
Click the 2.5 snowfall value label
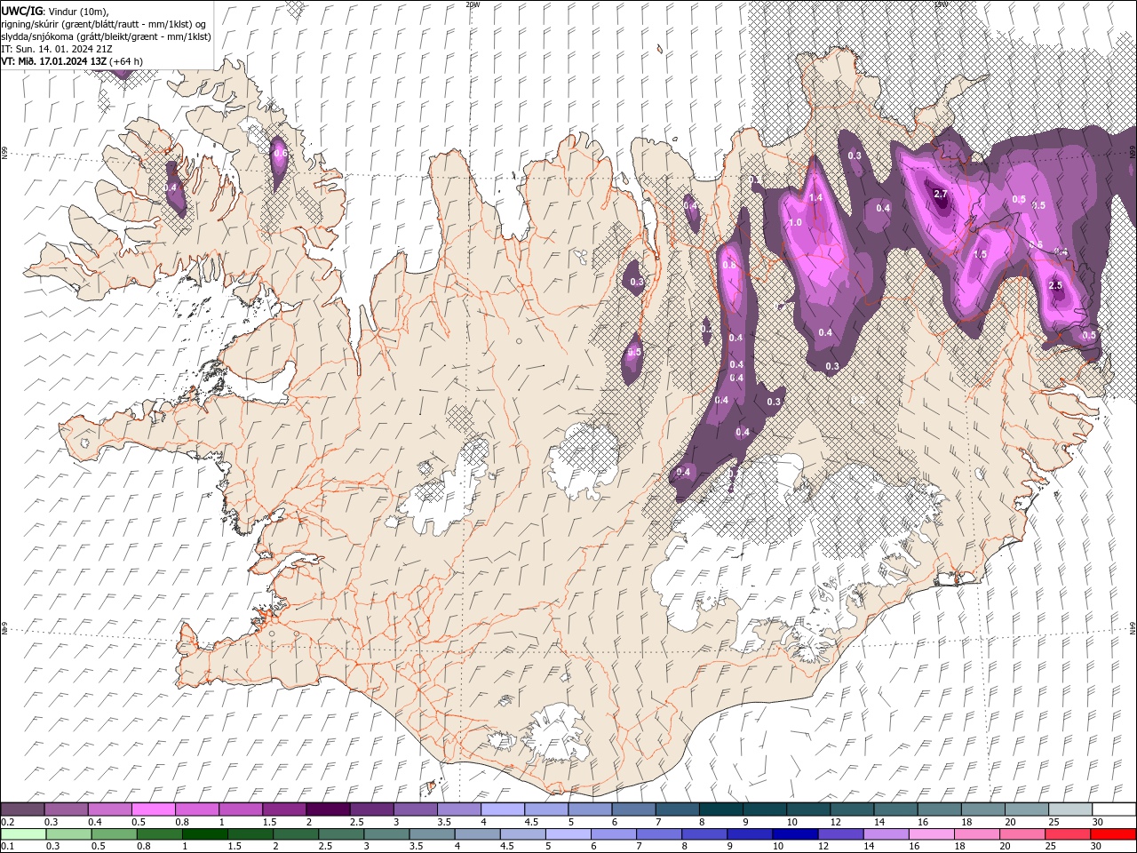(1055, 285)
